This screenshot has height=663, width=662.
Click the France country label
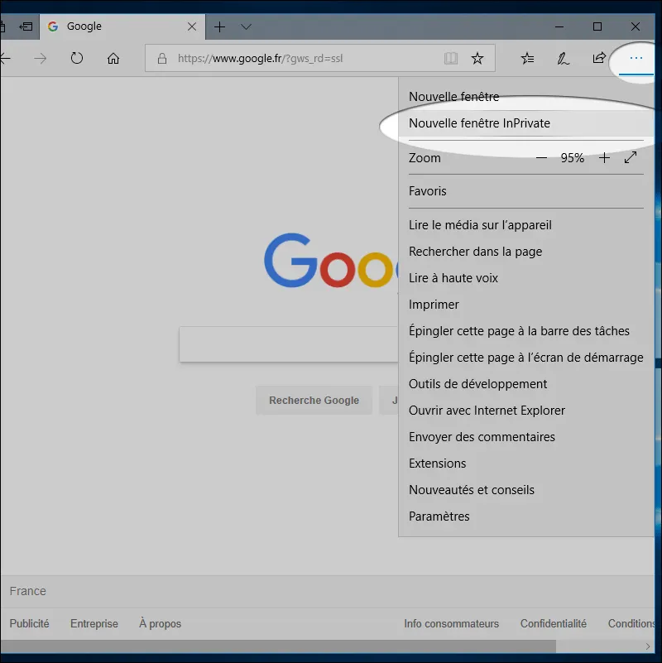[x=28, y=591]
